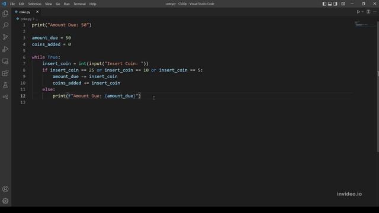This screenshot has width=379, height=213.
Task: Open the Run and Debug view
Action: click(x=5, y=49)
